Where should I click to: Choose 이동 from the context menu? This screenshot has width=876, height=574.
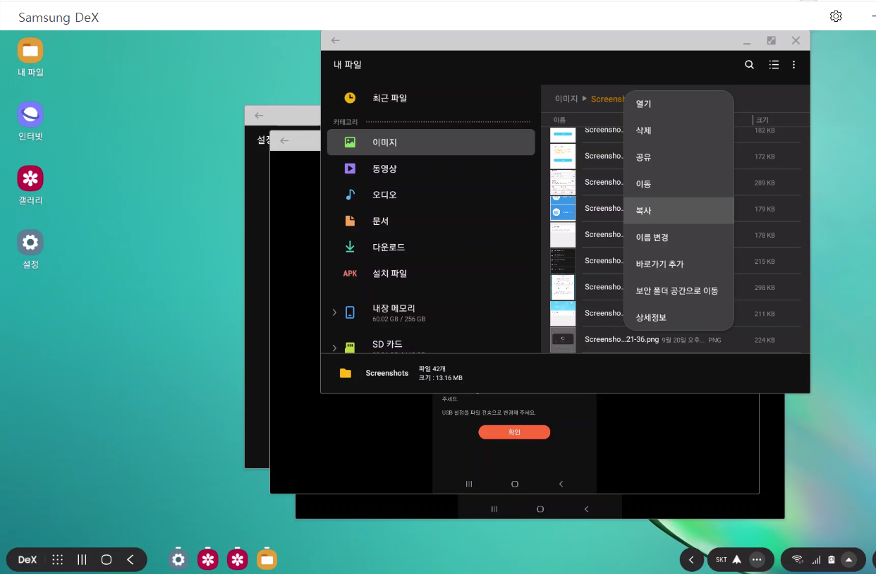[679, 184]
